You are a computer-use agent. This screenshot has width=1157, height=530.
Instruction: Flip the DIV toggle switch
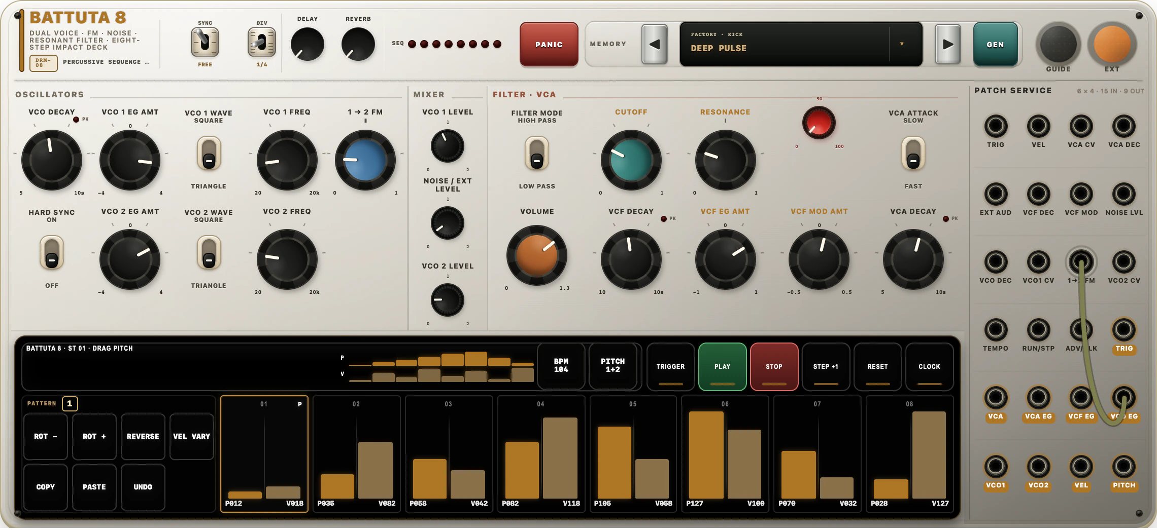[x=262, y=42]
